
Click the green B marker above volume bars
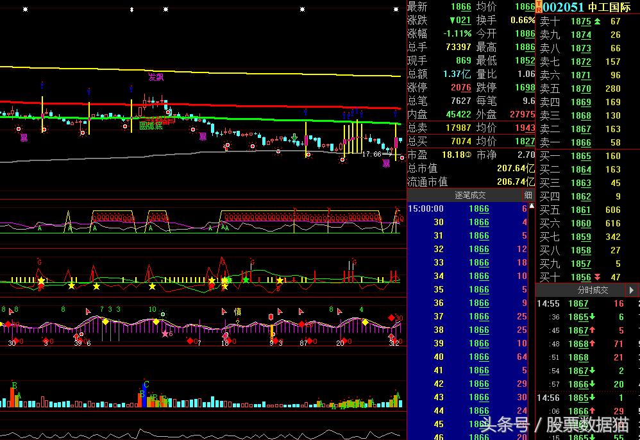[14, 385]
